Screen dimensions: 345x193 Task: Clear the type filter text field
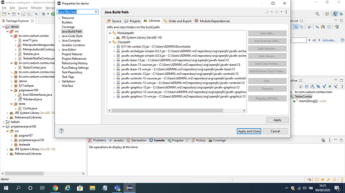(x=96, y=11)
